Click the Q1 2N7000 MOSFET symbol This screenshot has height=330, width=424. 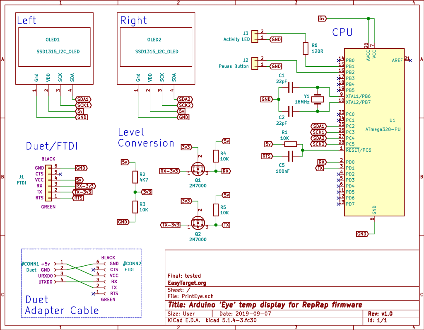198,169
